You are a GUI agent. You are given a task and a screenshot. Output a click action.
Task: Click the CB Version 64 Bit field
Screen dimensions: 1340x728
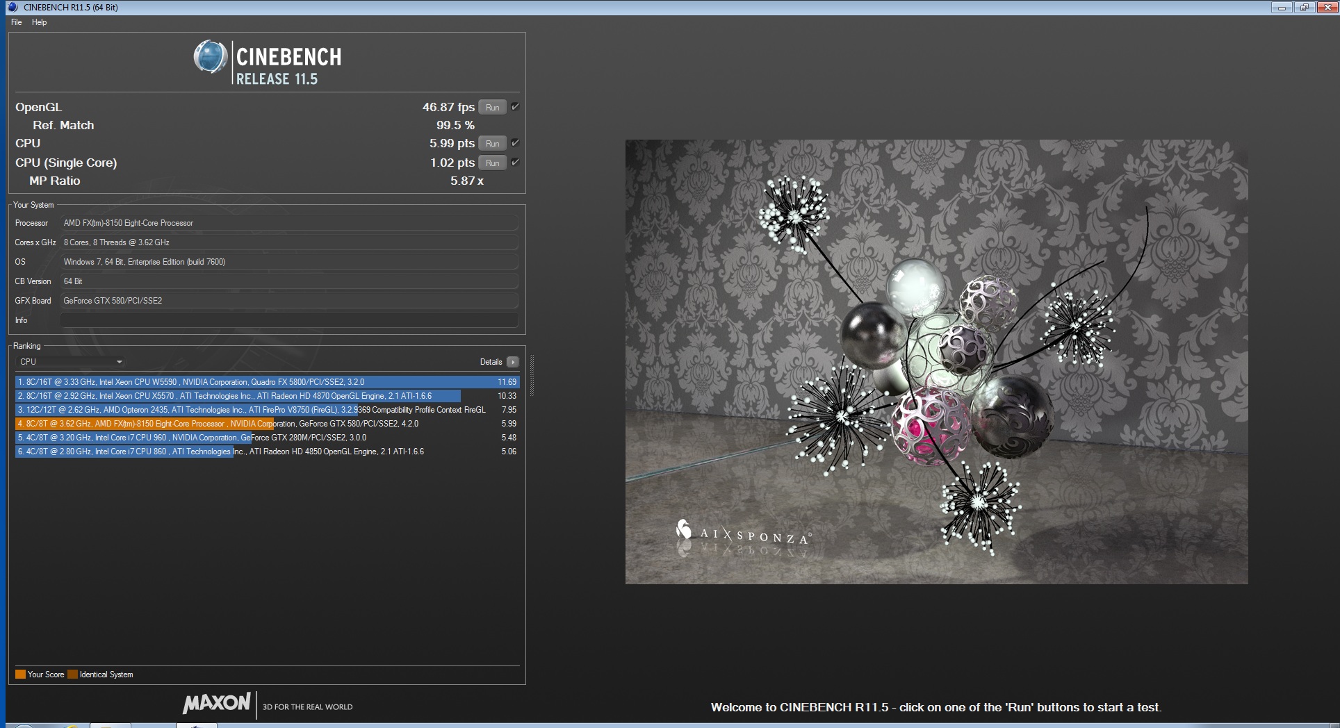pos(289,281)
